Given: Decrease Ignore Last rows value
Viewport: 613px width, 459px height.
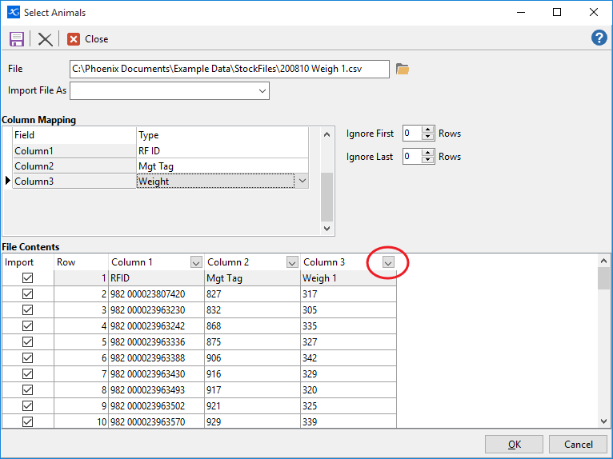Looking at the screenshot, I should point(428,160).
